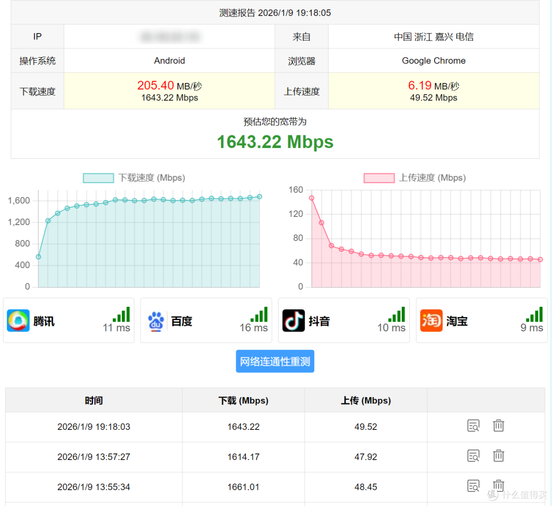Screen dimensions: 552x506
Task: Click the 下载 (Mbps) column header
Action: (243, 400)
